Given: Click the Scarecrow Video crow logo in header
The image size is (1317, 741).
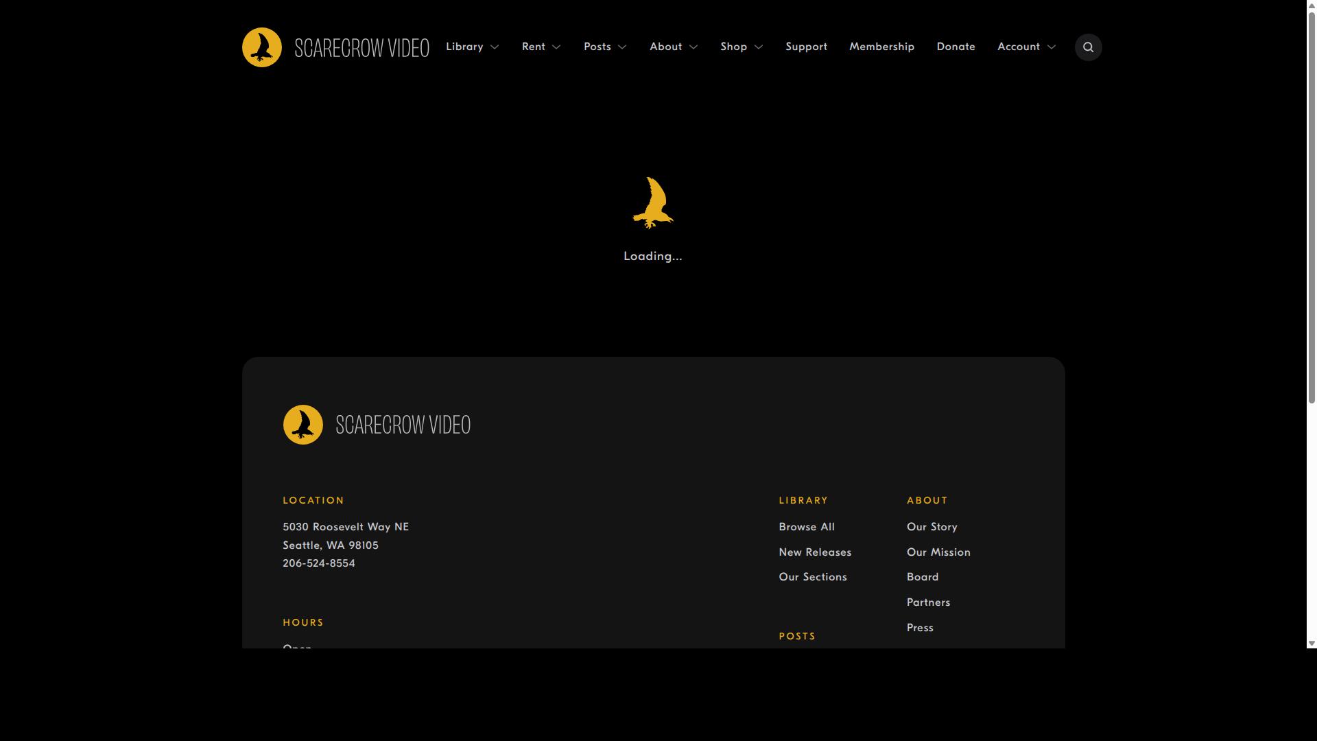Looking at the screenshot, I should coord(262,47).
